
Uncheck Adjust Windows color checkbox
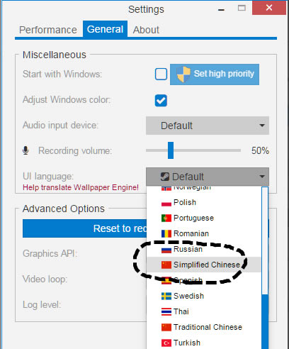click(x=161, y=101)
